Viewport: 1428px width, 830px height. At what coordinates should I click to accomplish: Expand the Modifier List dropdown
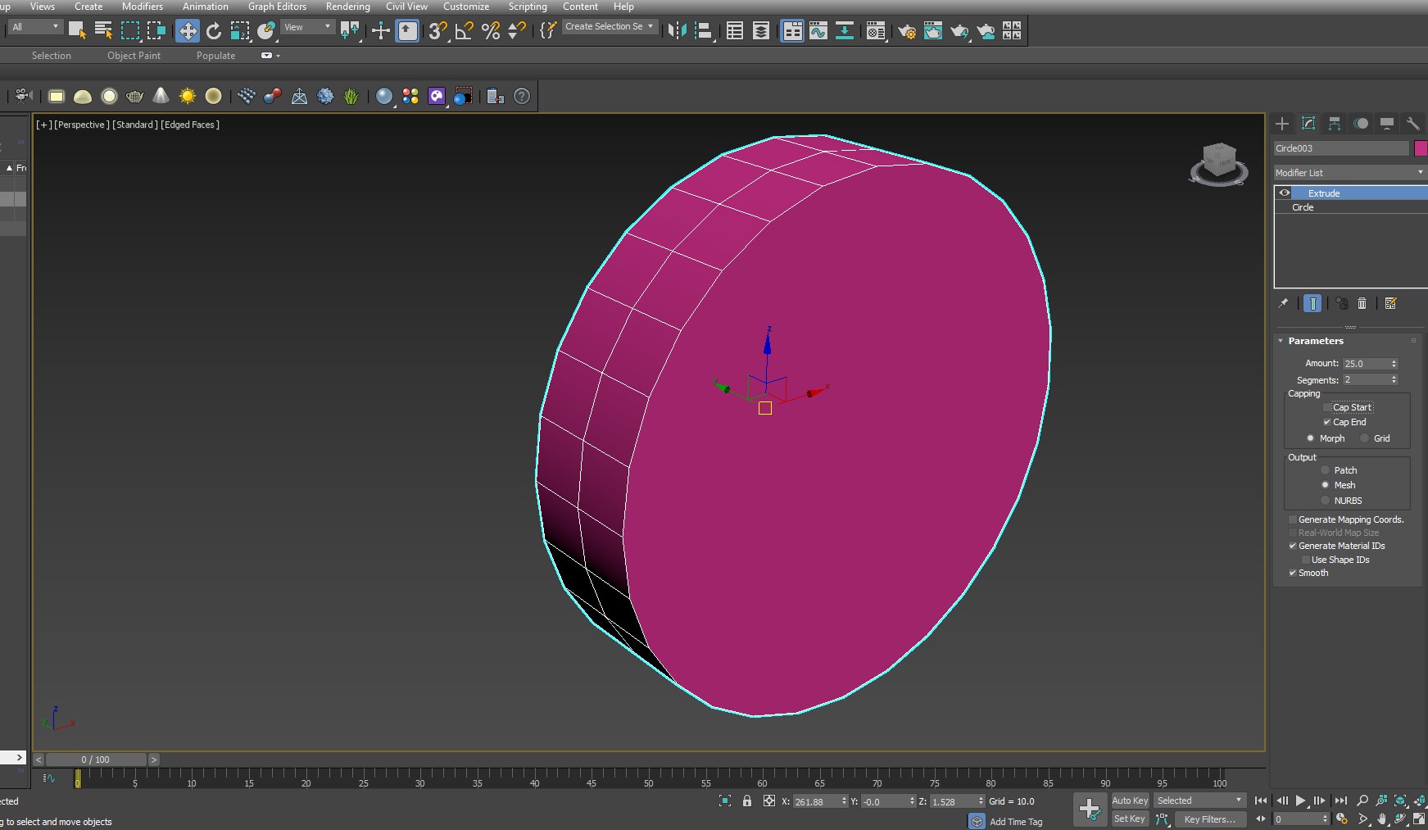pos(1349,173)
